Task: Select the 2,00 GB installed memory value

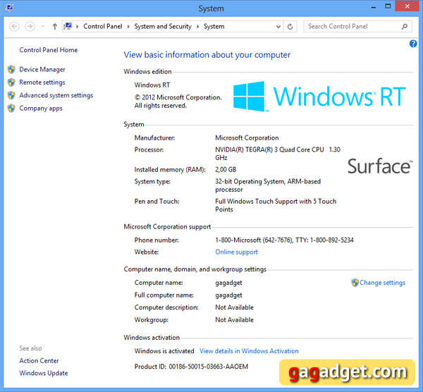Action: tap(226, 169)
